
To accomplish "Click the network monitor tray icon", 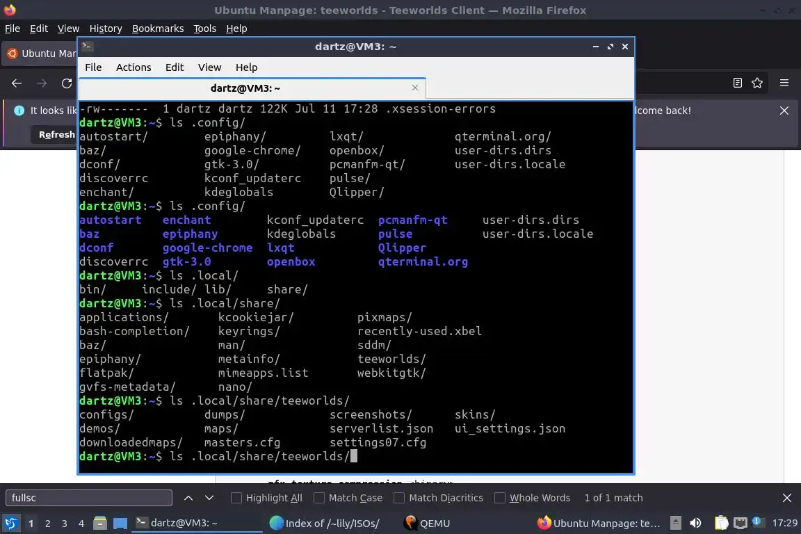I will tap(741, 523).
